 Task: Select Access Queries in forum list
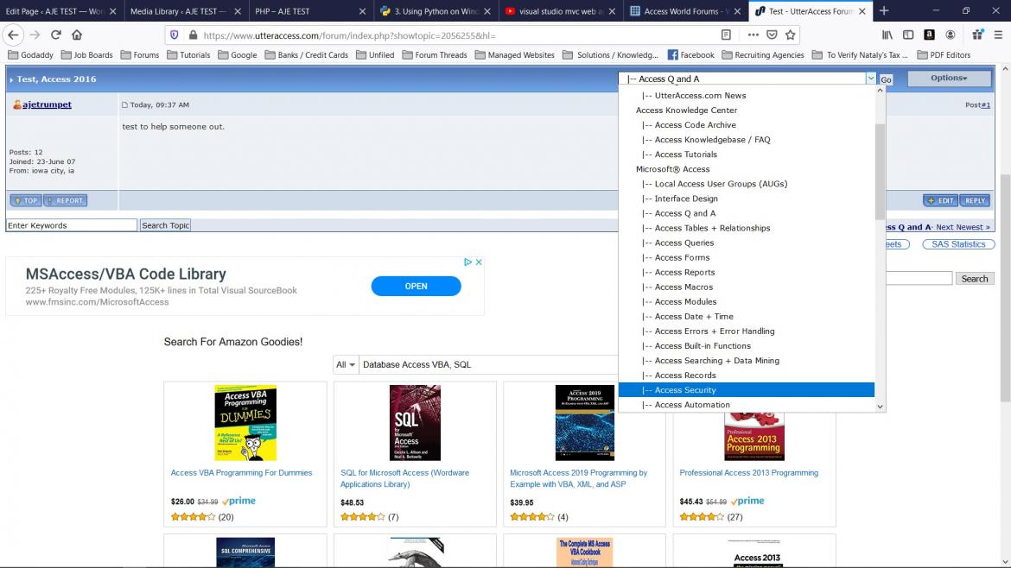tap(746, 243)
